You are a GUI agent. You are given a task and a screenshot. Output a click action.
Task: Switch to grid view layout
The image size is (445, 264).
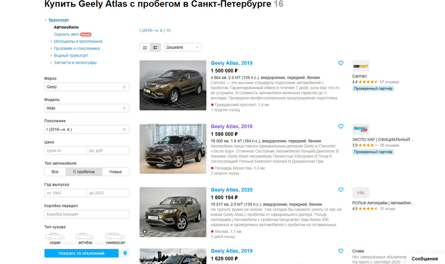145,47
